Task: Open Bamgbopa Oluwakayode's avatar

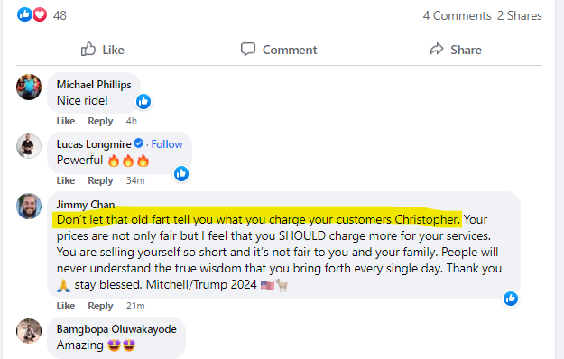Action: coord(29,331)
